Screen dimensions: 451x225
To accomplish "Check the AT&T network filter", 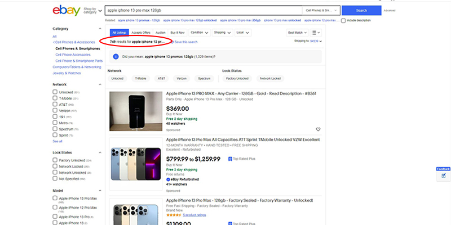I will click(x=55, y=105).
